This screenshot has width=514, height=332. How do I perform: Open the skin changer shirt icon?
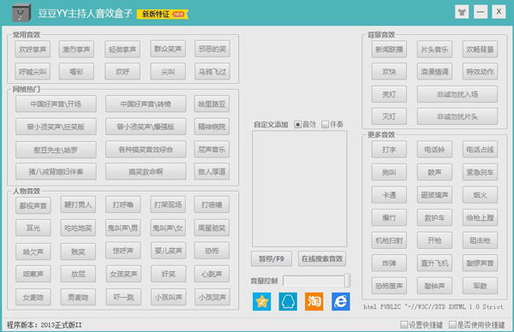(462, 12)
